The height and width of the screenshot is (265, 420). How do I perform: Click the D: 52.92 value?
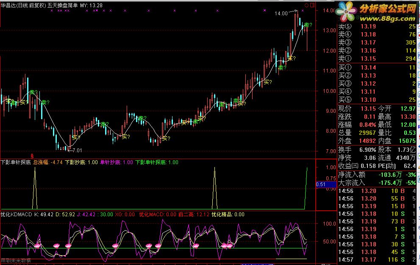tap(65, 215)
